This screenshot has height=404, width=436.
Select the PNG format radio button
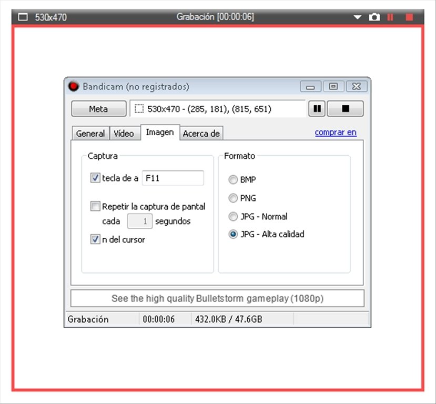[x=233, y=198]
